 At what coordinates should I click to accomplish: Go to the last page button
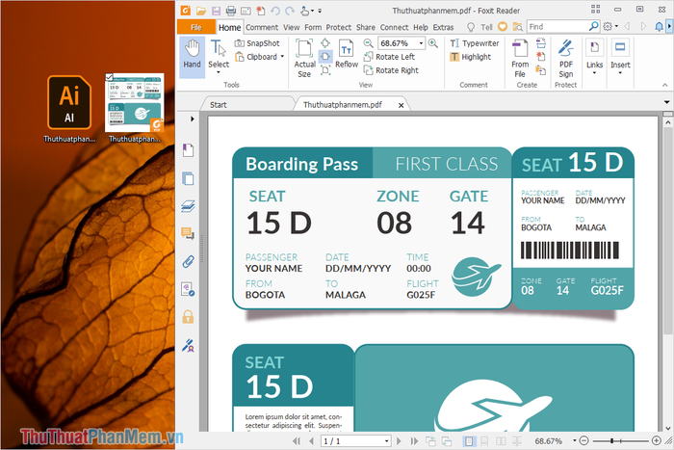coord(414,441)
